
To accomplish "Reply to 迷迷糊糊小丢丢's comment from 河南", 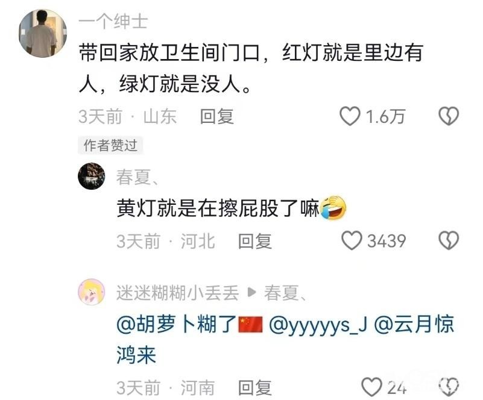I will point(254,387).
